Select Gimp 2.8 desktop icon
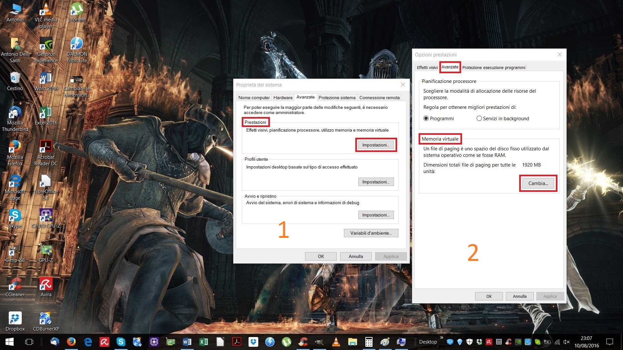This screenshot has width=623, height=350. click(15, 253)
